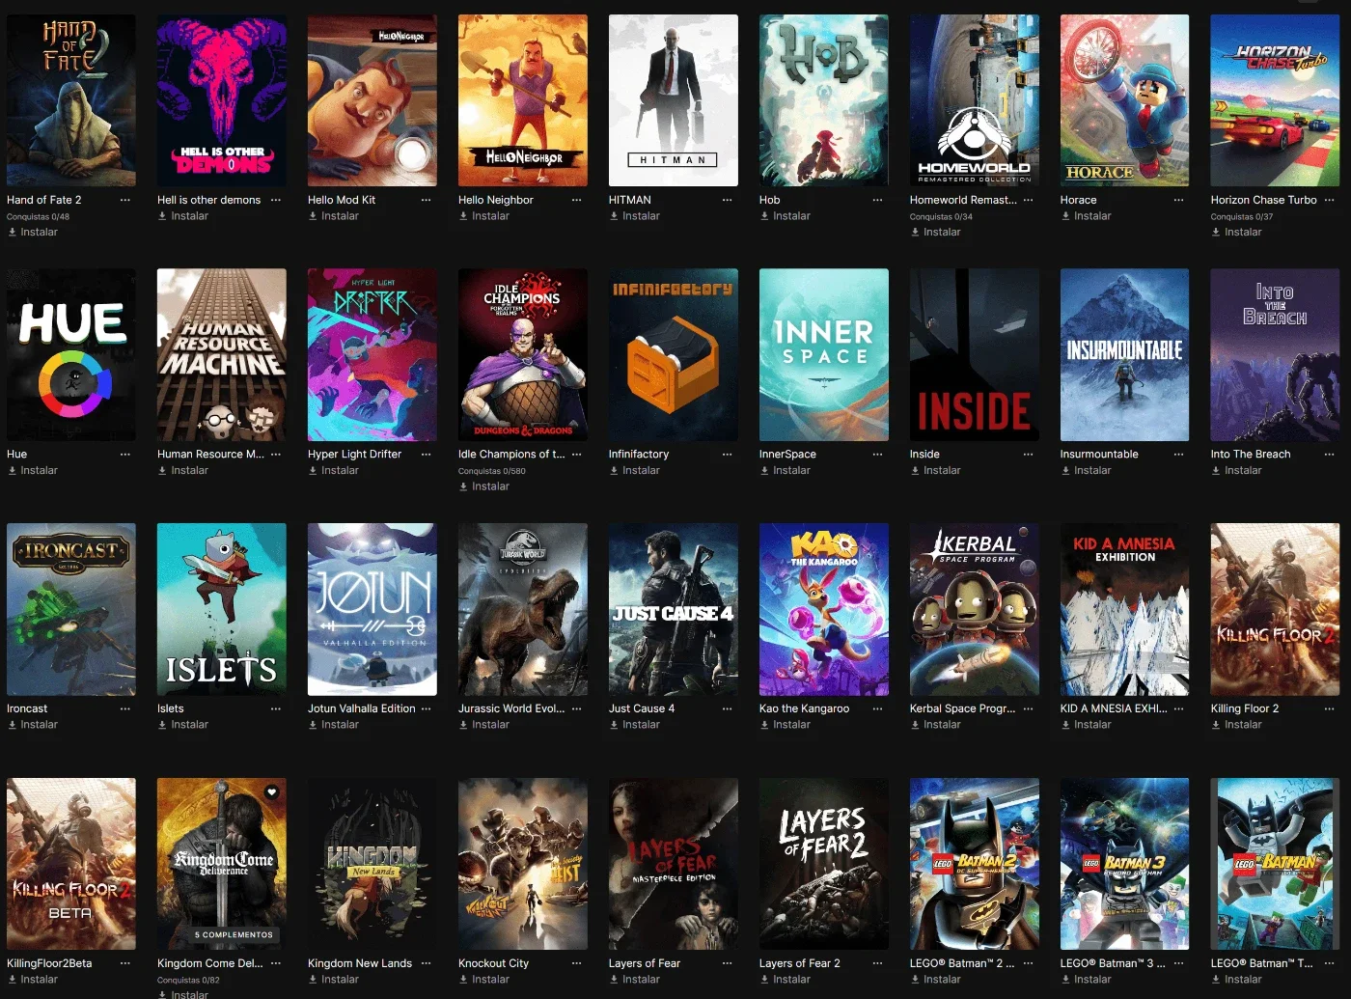Install Killing Floor 2

1237,725
